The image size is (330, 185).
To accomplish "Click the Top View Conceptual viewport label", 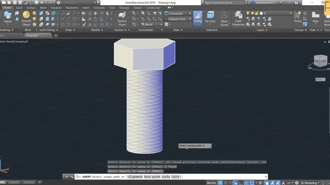I will click(x=14, y=42).
